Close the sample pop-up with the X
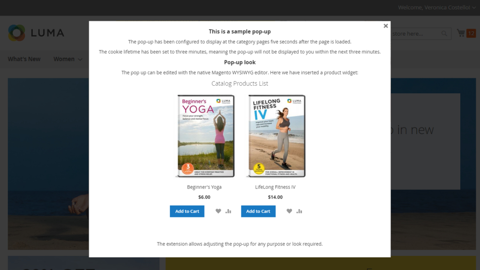The height and width of the screenshot is (270, 480). [386, 26]
